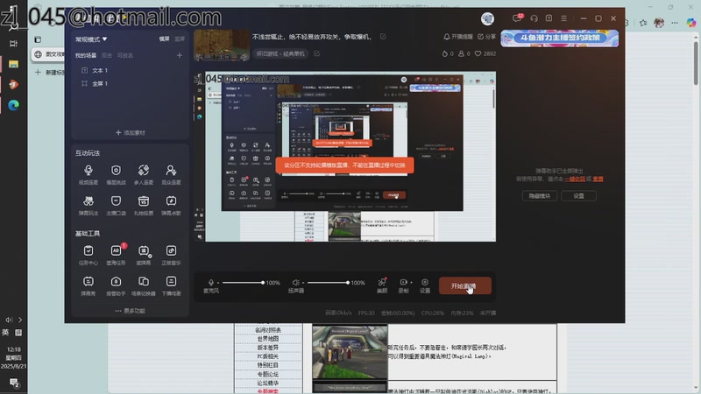Image resolution: width=701 pixels, height=394 pixels.
Task: Open the hamburger menu in title bar
Action: coord(563,18)
